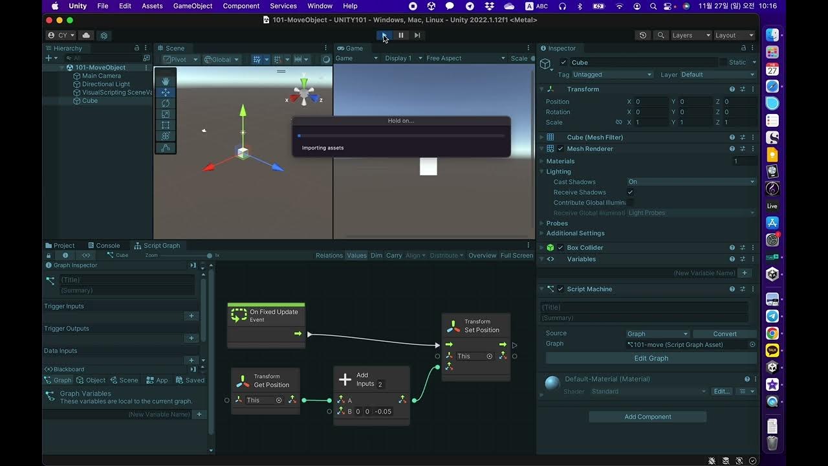Select the Move tool in Scene toolbar
Image resolution: width=828 pixels, height=466 pixels.
[166, 92]
